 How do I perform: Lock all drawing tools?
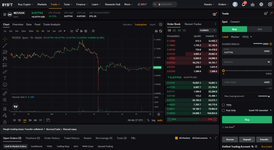coord(5,122)
